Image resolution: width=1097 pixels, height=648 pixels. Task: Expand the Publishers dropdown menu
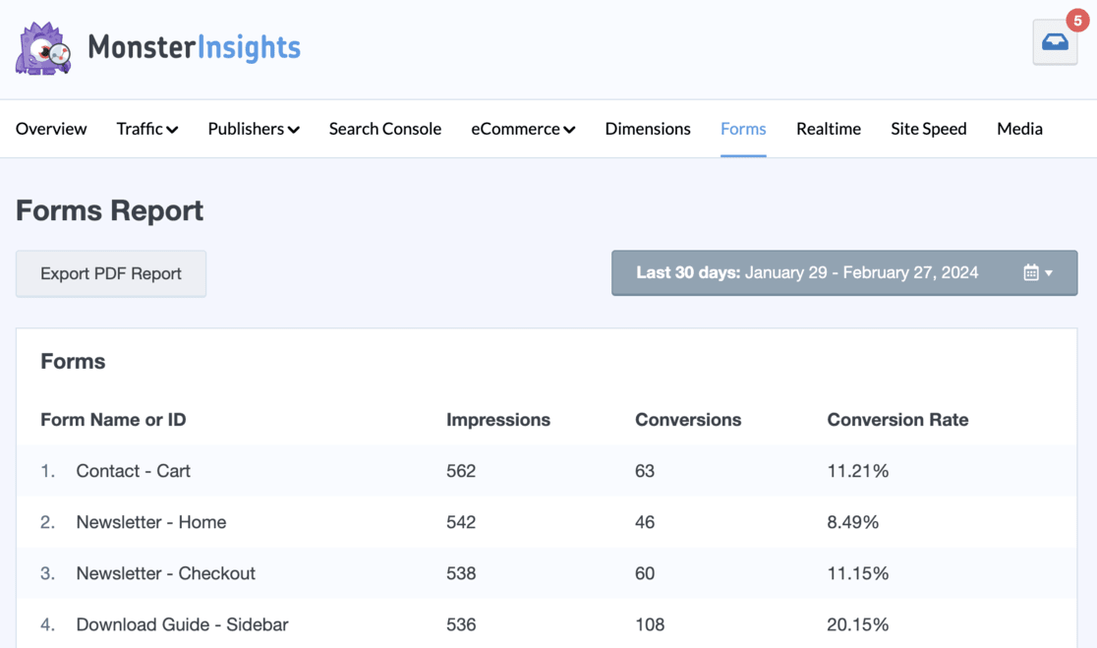pyautogui.click(x=253, y=129)
